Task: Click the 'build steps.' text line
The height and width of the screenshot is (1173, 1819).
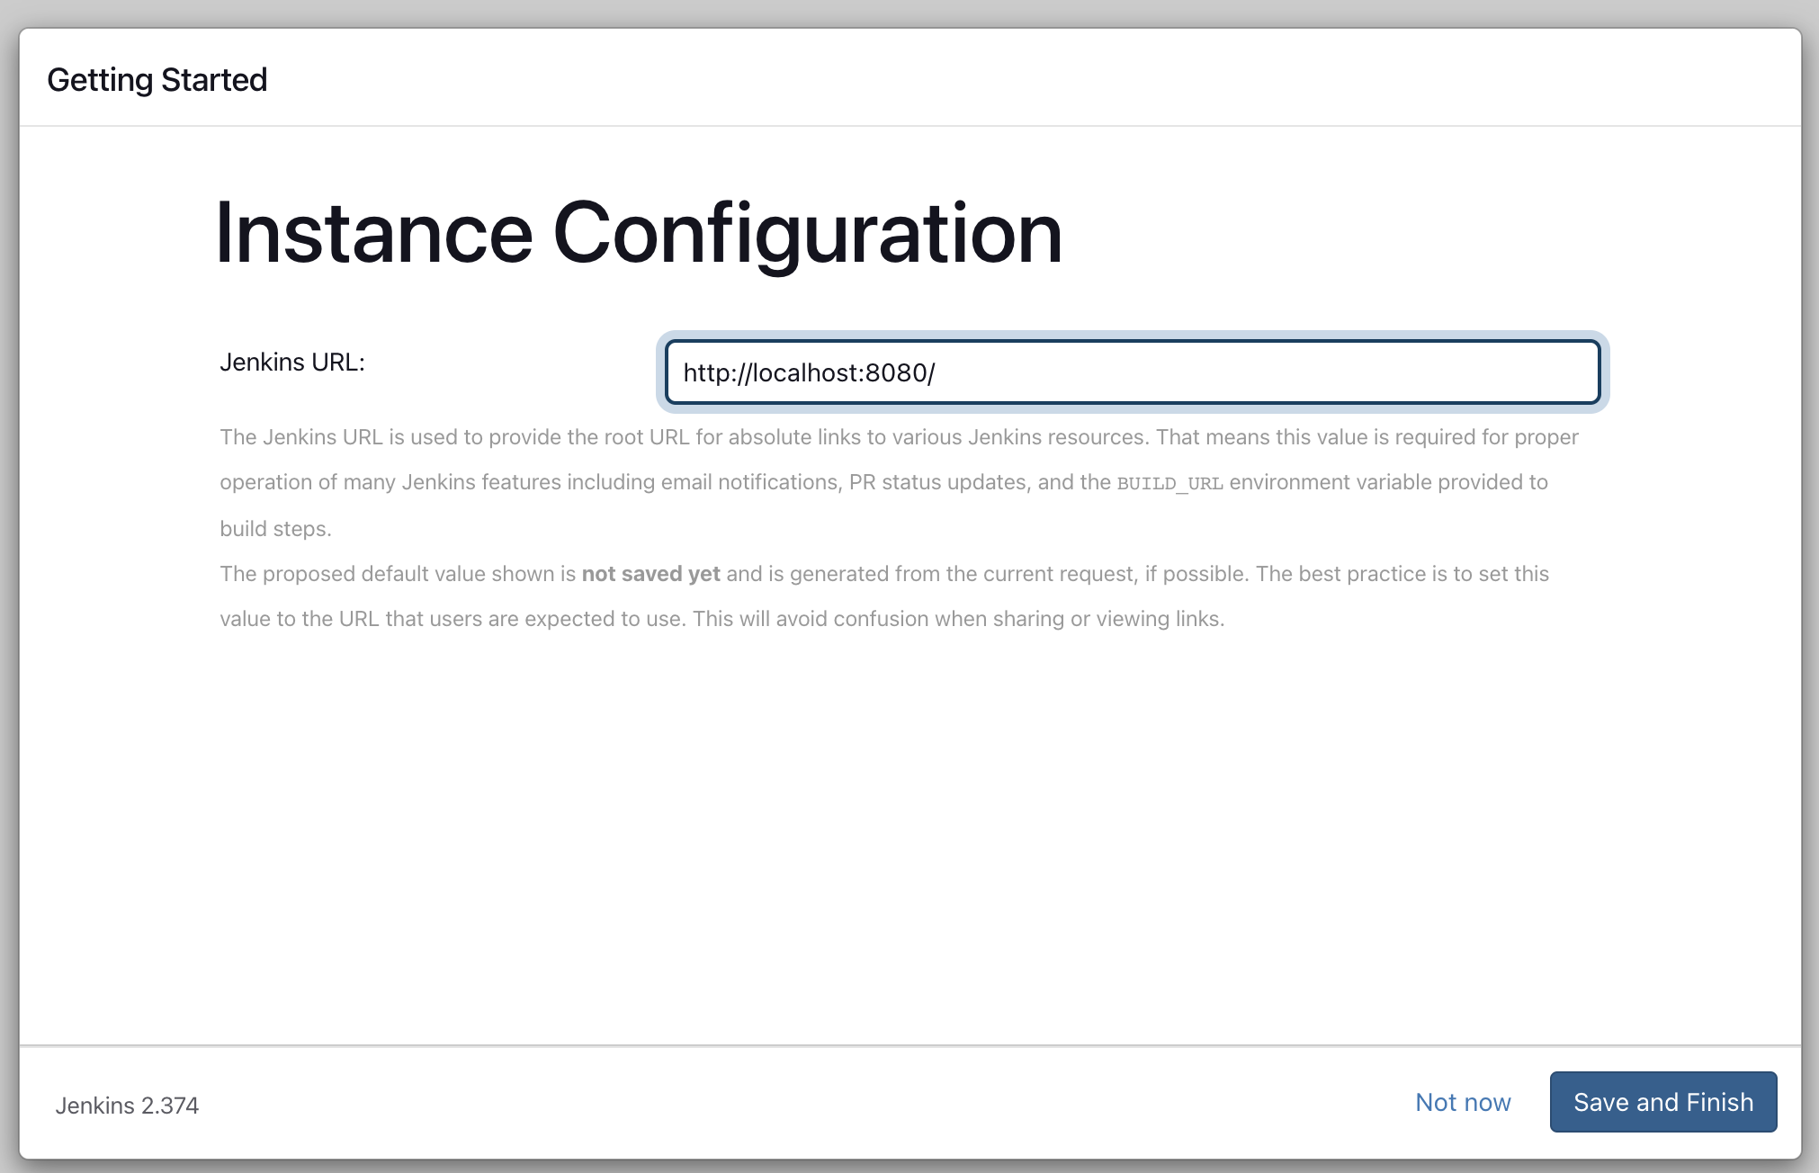Action: click(x=275, y=529)
